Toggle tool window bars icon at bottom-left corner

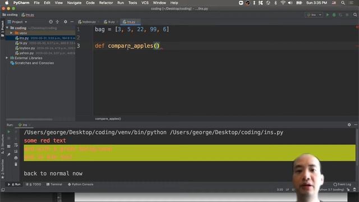pyautogui.click(x=3, y=190)
